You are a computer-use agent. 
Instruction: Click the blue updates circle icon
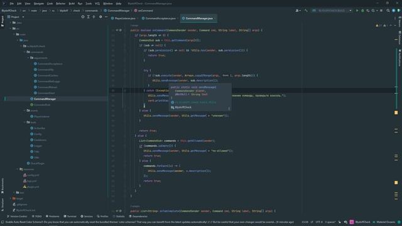[x=394, y=11]
